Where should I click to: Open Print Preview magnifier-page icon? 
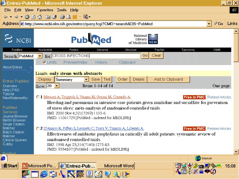[69, 17]
